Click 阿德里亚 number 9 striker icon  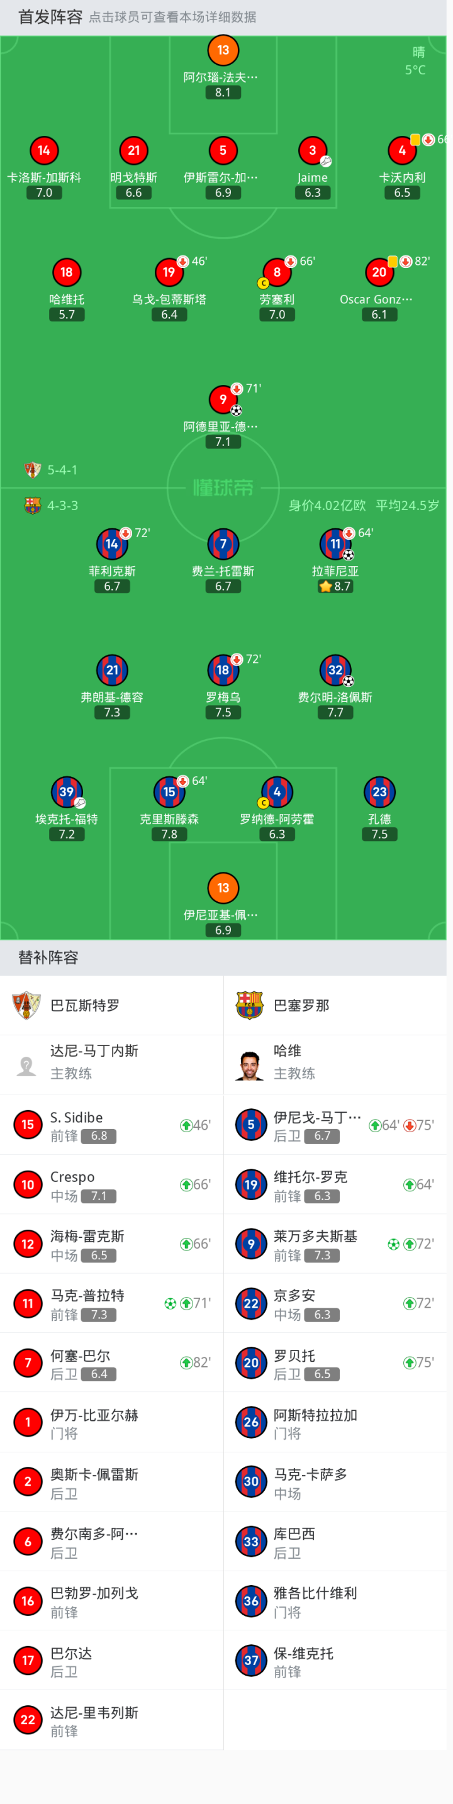(223, 399)
